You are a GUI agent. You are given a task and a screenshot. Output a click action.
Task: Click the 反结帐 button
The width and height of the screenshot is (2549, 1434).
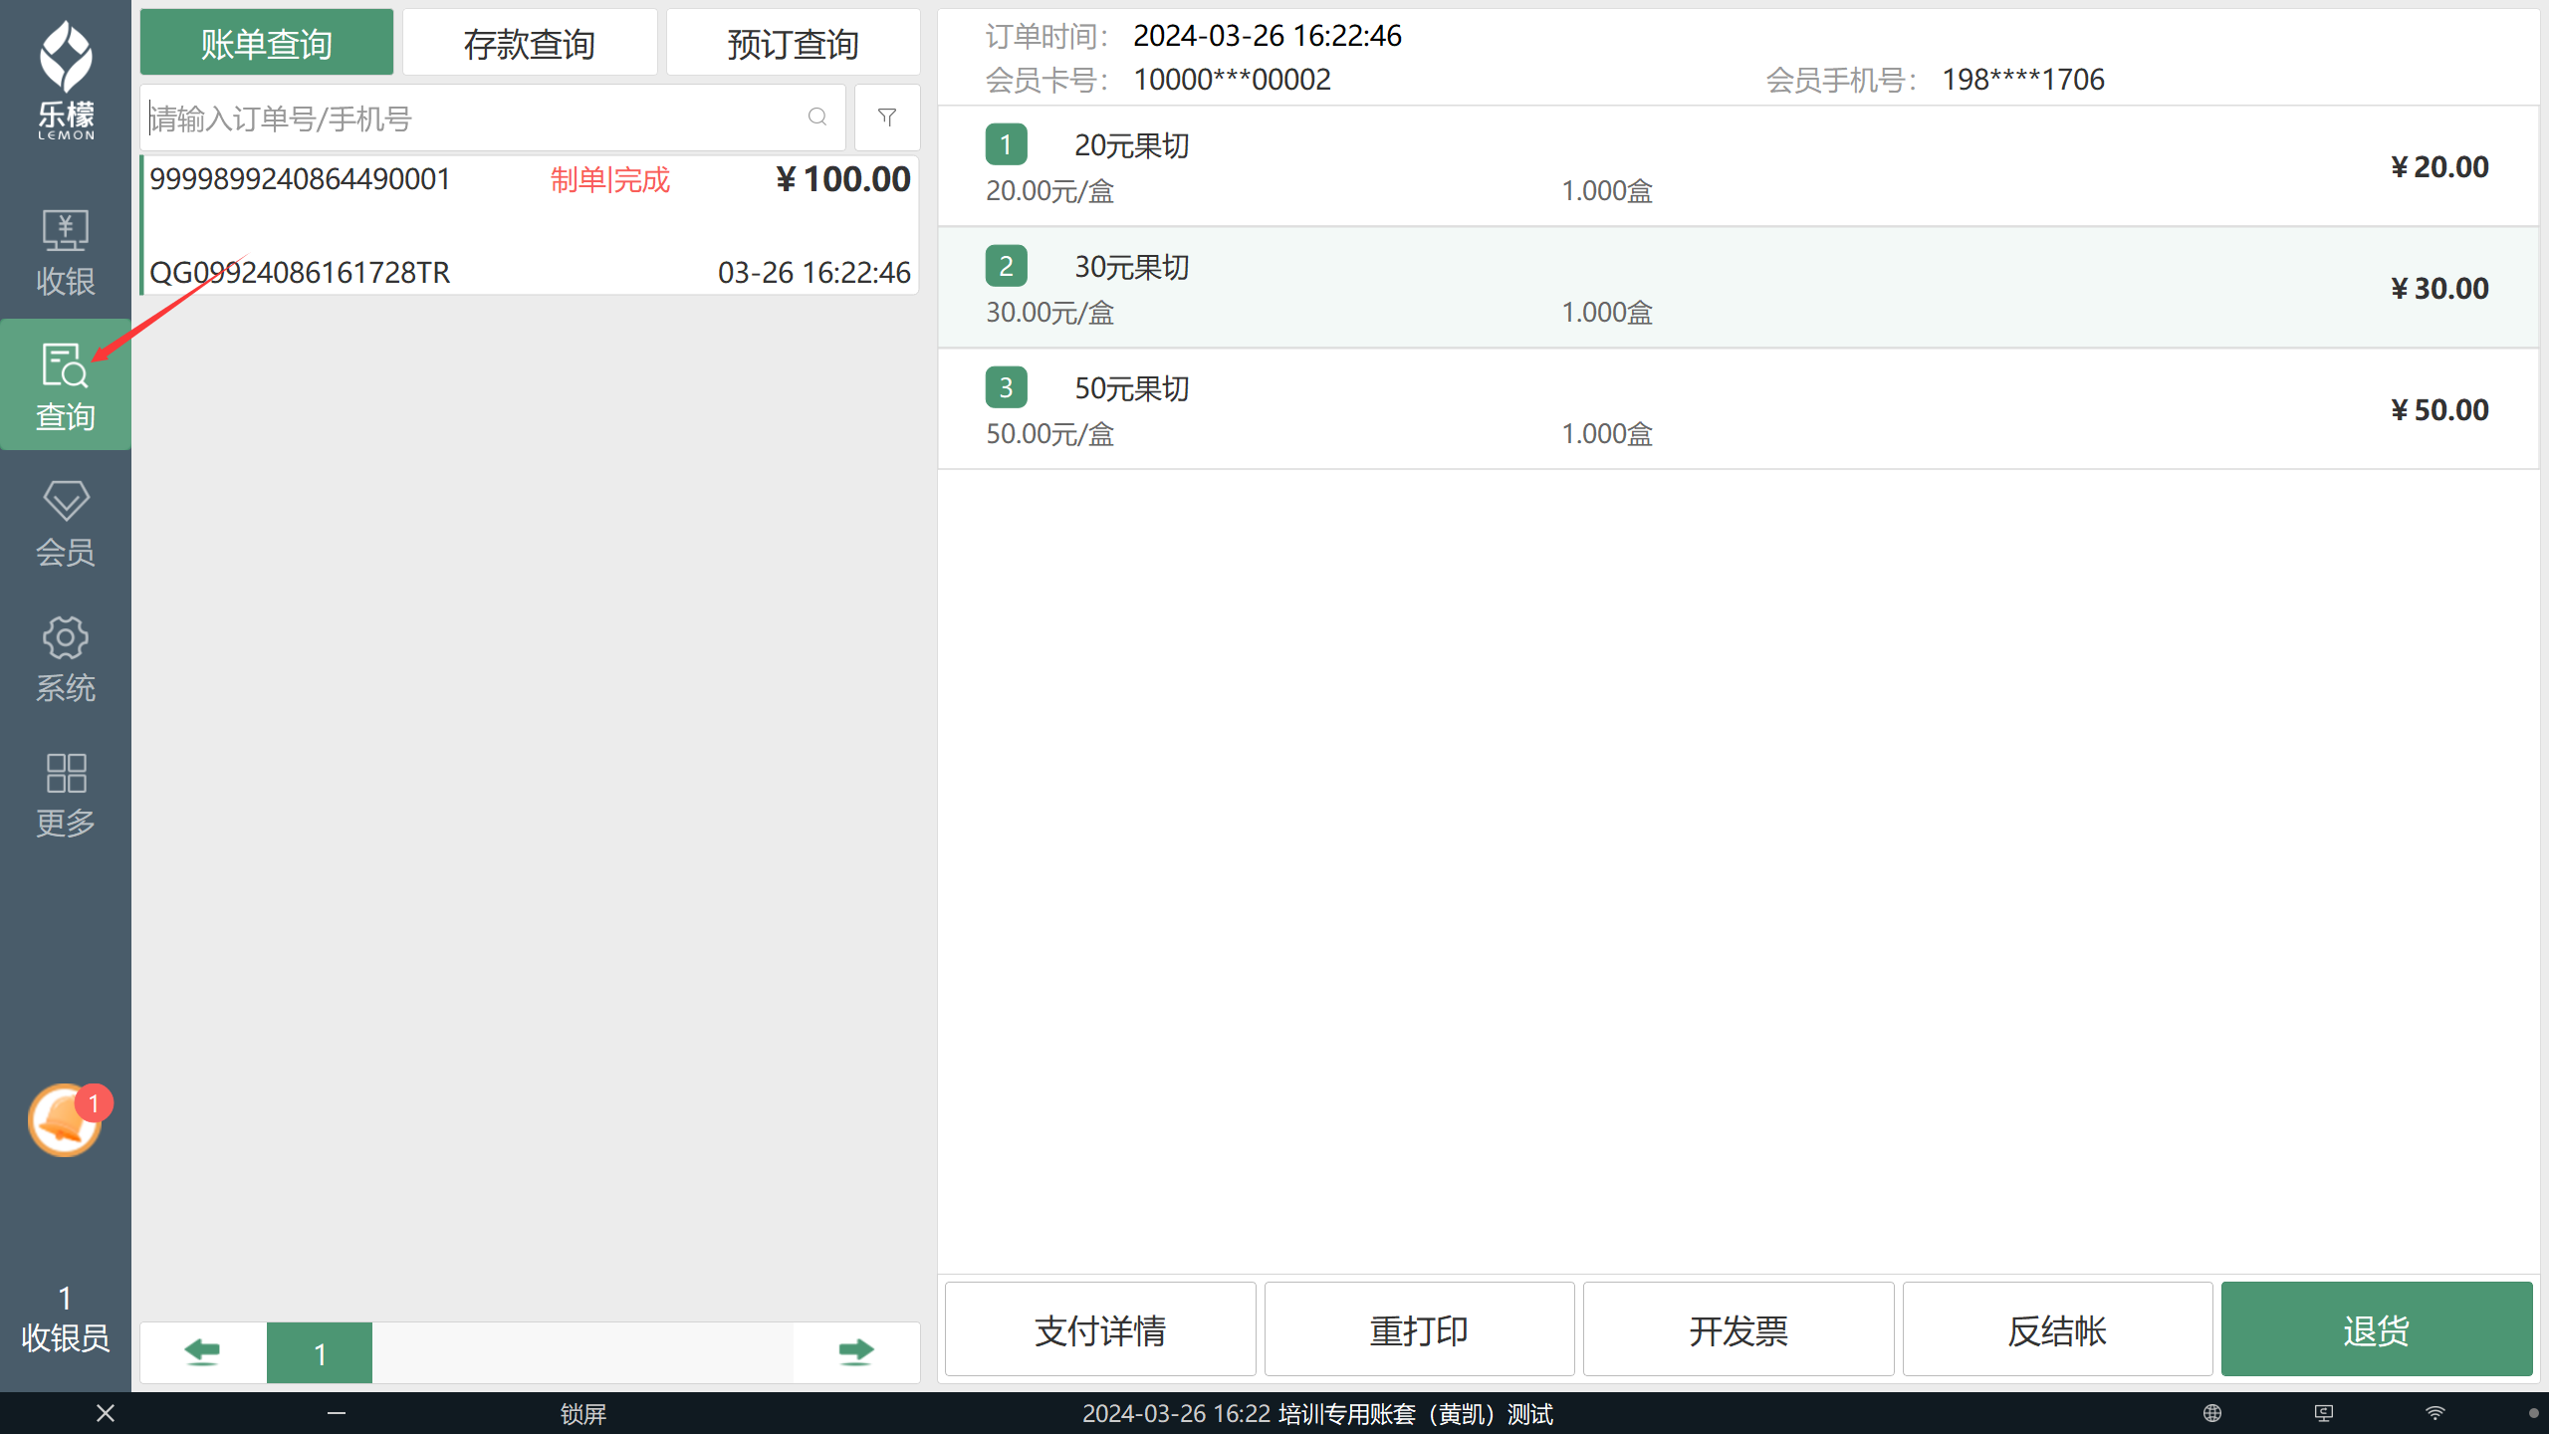pyautogui.click(x=2057, y=1329)
